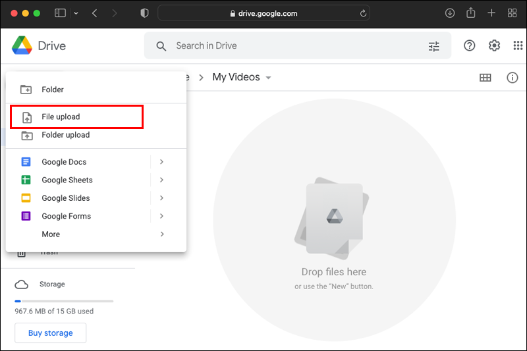The image size is (527, 351).
Task: Switch to grid layout view
Action: 485,78
